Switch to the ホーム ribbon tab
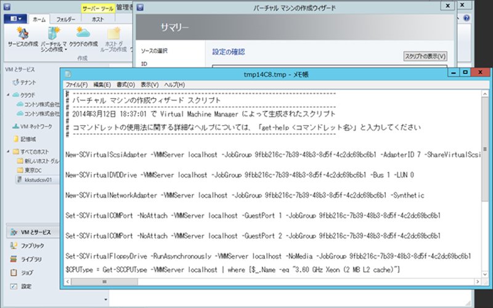This screenshot has width=493, height=308. 39,20
